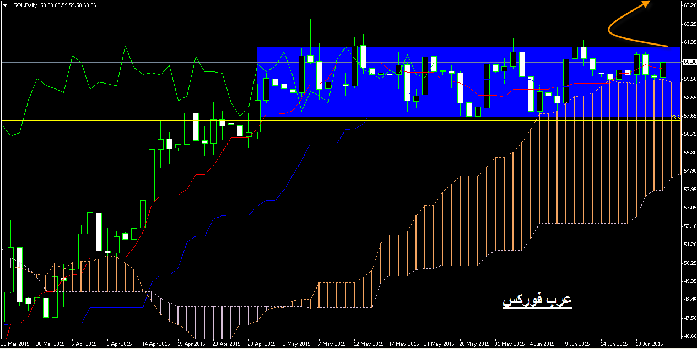Click the 59.50 price axis label

689,79
